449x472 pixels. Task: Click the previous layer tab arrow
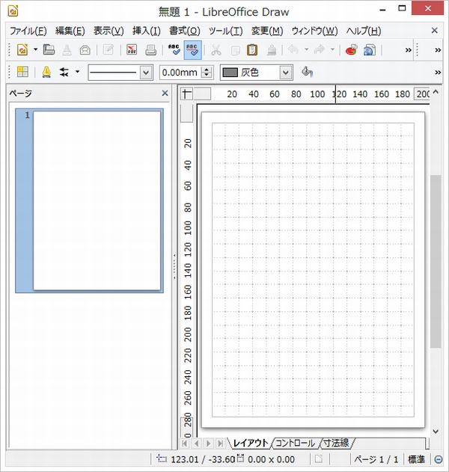click(197, 444)
